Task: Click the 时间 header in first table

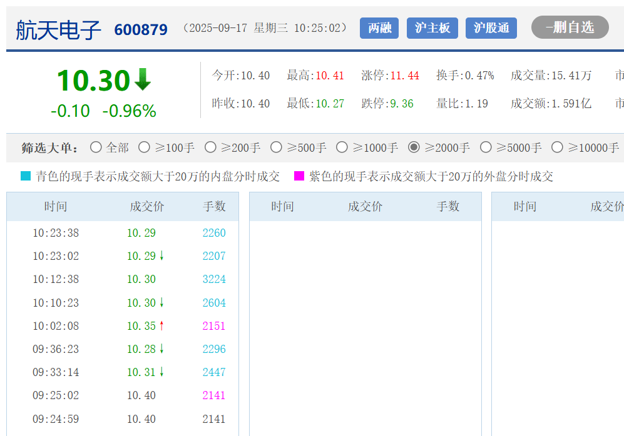Action: tap(56, 207)
